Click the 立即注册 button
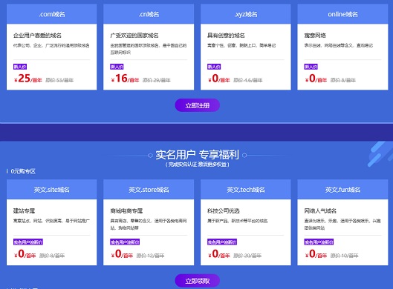393x289 pixels. 198,105
